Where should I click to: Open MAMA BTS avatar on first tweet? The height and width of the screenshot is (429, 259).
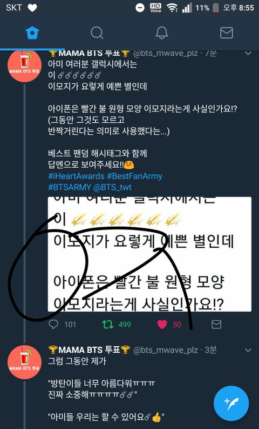coord(25,65)
